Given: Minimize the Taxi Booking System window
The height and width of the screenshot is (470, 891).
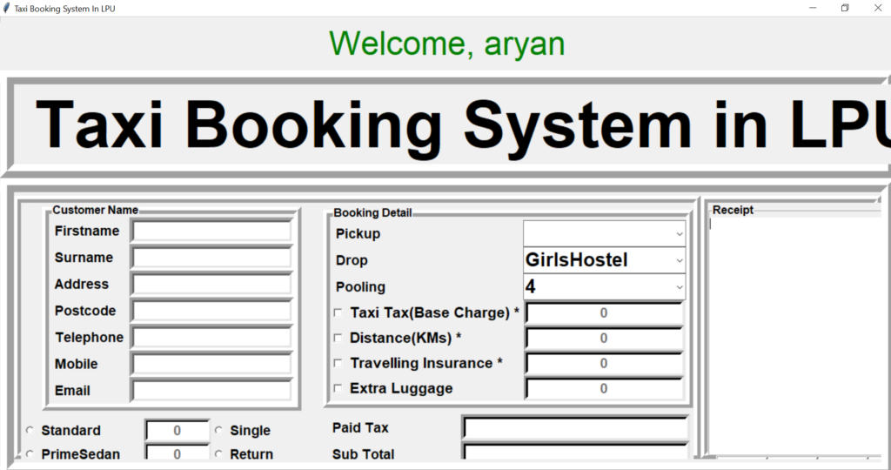Looking at the screenshot, I should point(813,8).
